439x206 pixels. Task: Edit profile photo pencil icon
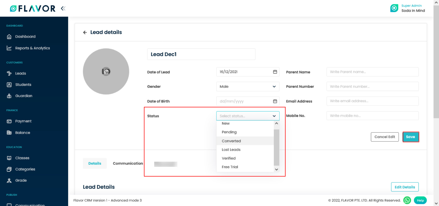pos(106,71)
